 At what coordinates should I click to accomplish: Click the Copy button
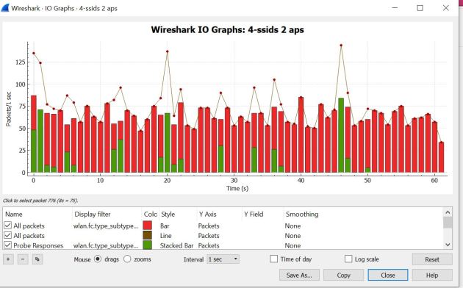click(x=343, y=275)
